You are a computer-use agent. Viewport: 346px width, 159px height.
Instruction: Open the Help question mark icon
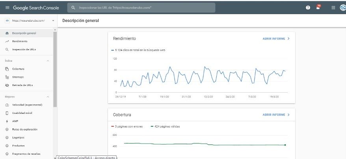coord(308,8)
